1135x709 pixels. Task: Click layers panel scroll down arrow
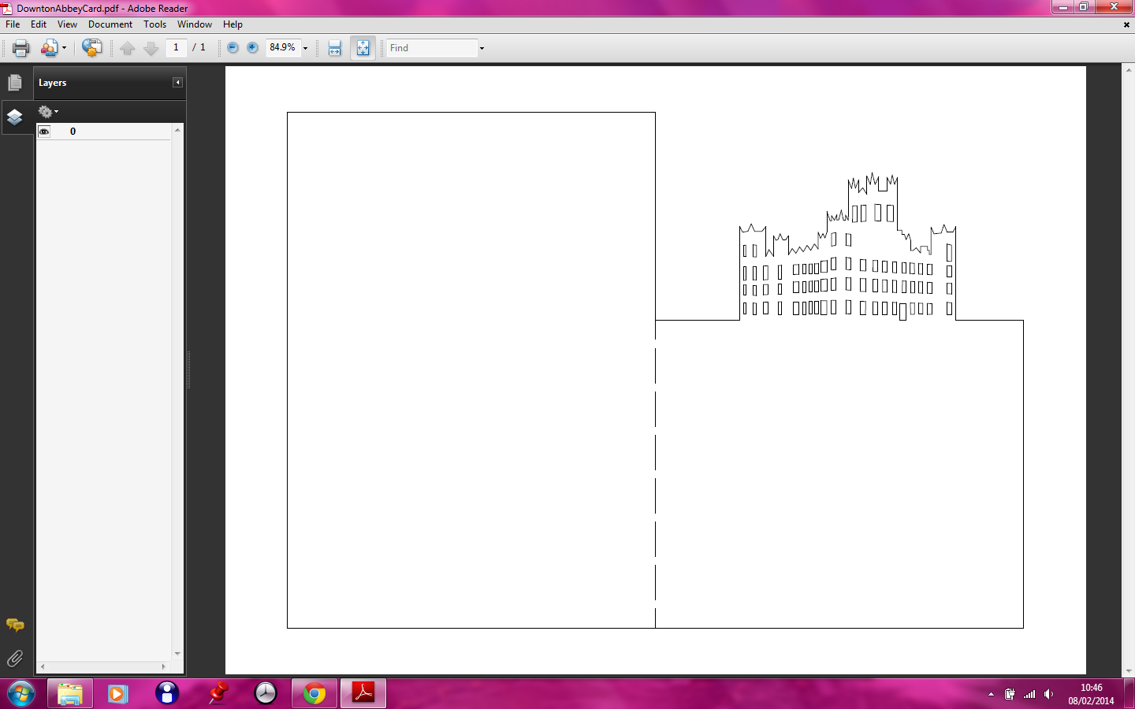tap(177, 654)
